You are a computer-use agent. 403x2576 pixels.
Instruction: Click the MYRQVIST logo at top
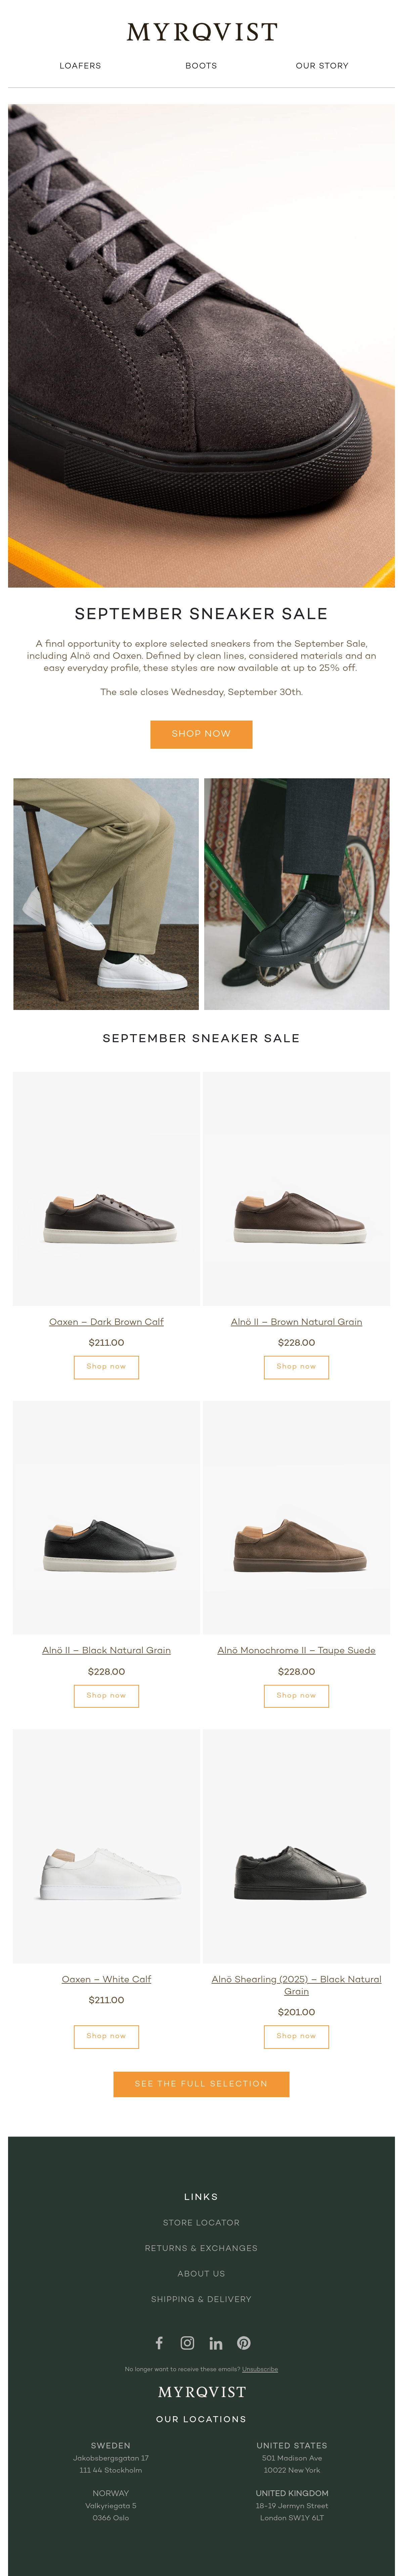click(x=201, y=32)
